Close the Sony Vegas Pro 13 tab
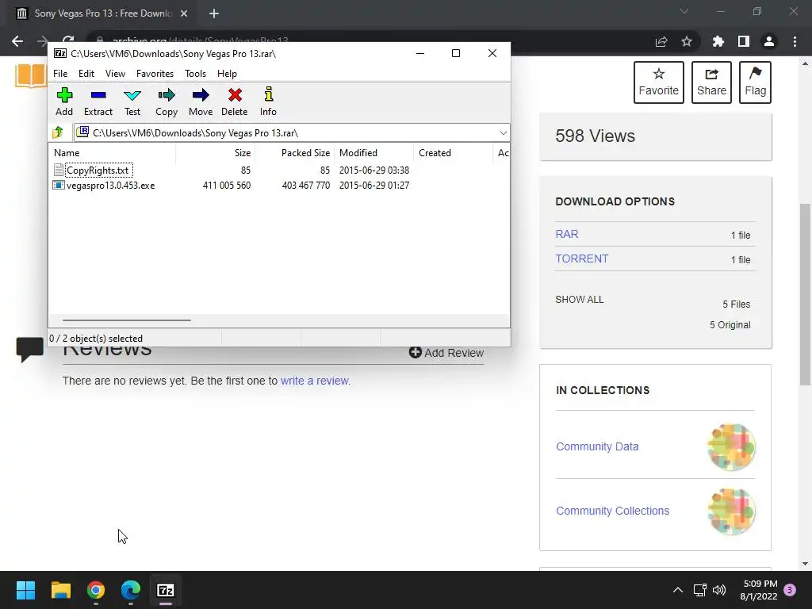812x609 pixels. pos(184,13)
